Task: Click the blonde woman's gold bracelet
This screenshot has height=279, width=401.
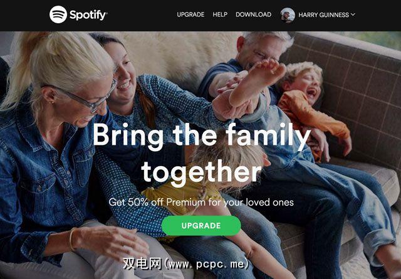Action: 72,240
